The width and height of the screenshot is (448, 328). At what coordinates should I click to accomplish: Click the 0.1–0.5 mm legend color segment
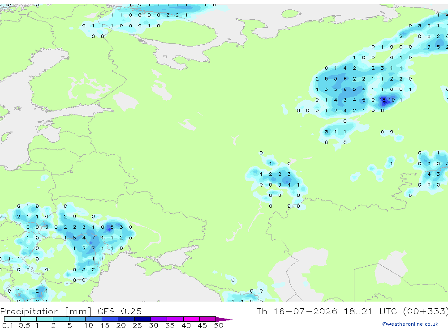(x=12, y=319)
